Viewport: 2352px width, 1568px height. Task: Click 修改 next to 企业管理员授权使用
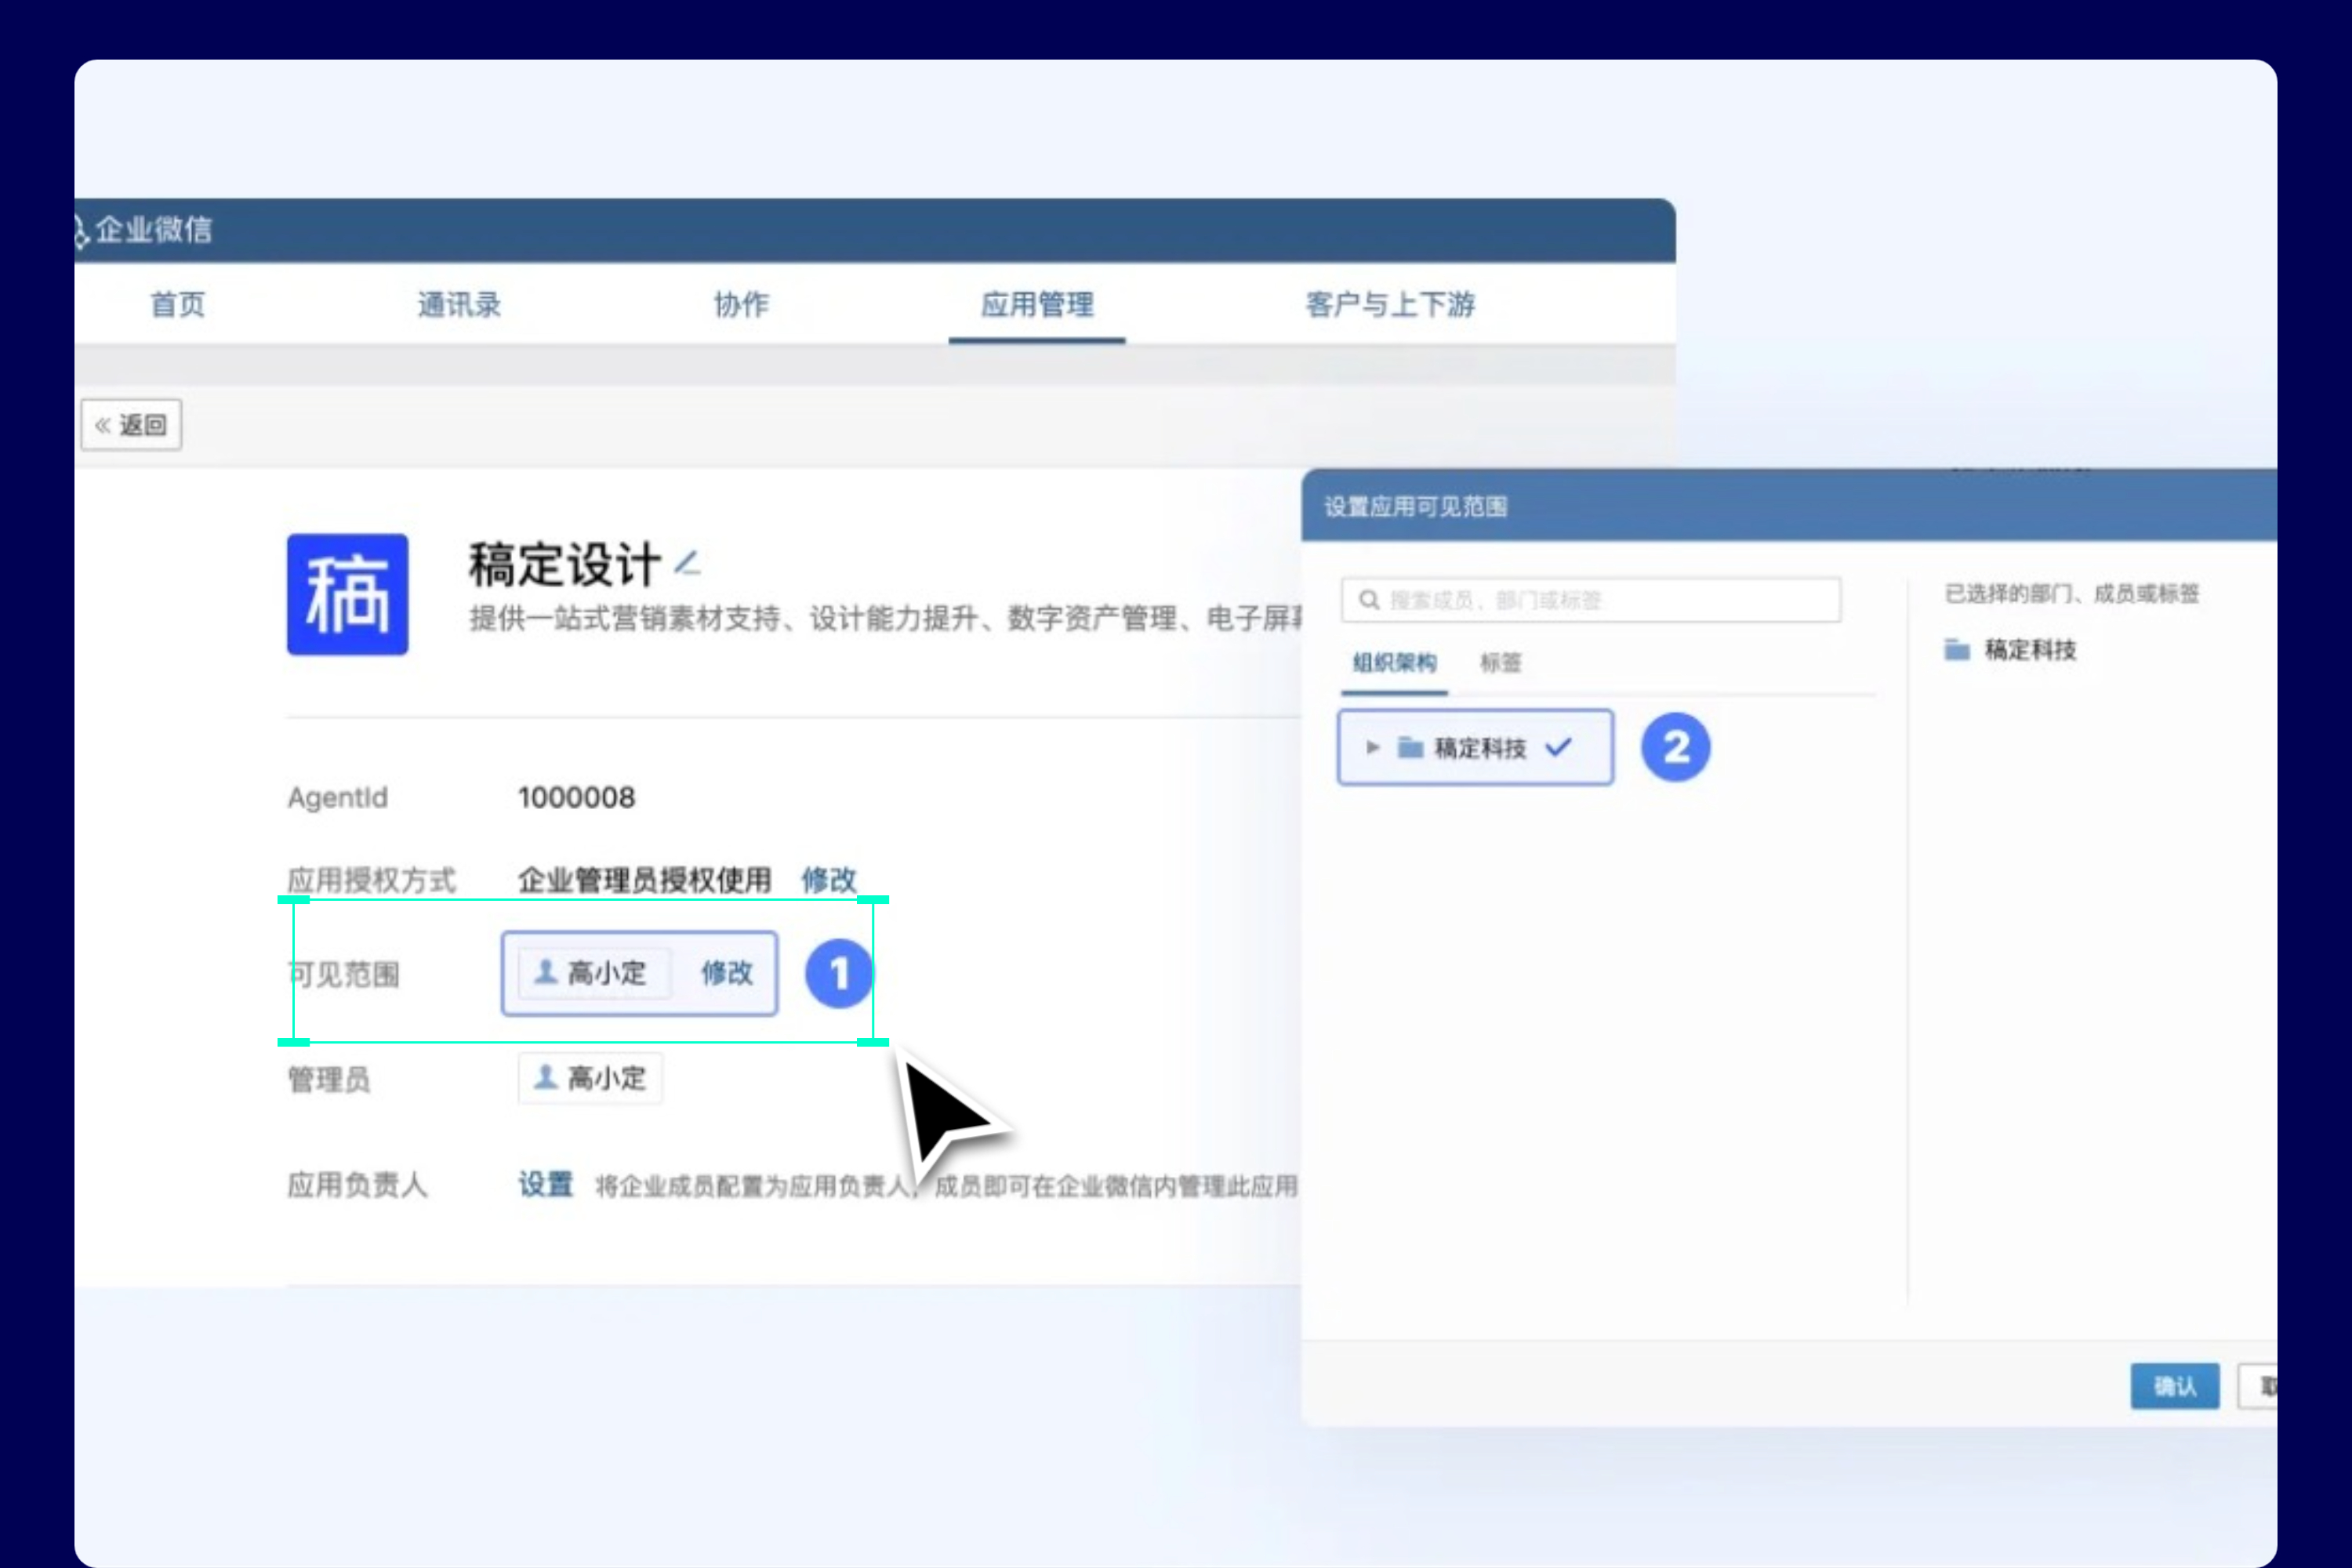(829, 880)
